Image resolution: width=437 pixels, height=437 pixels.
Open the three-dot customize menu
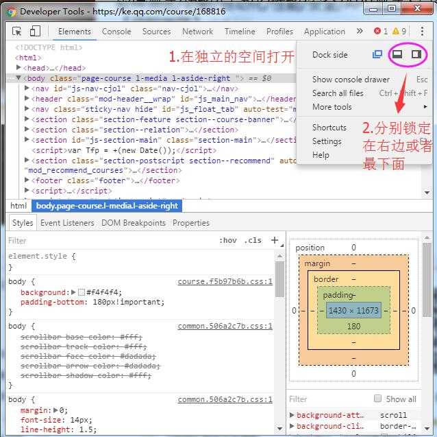tap(422, 31)
